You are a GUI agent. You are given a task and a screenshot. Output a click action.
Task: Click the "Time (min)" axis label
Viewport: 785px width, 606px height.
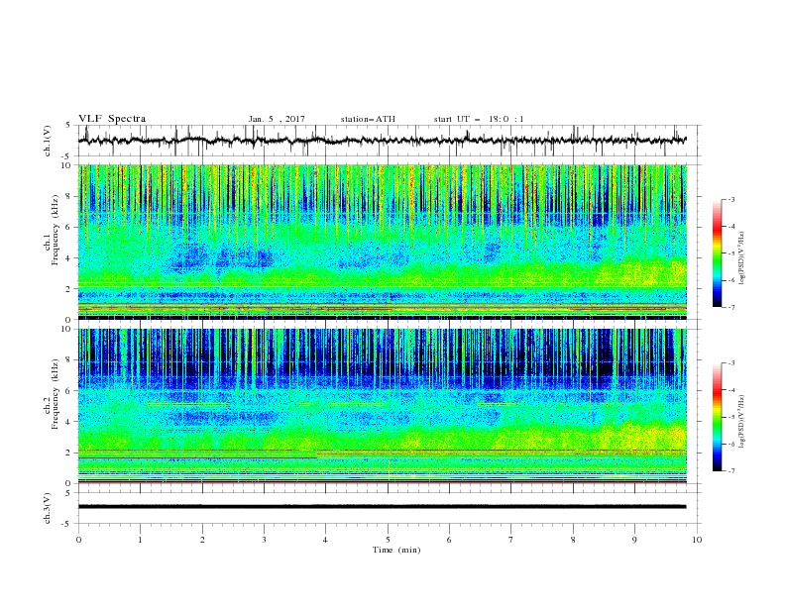pyautogui.click(x=396, y=550)
